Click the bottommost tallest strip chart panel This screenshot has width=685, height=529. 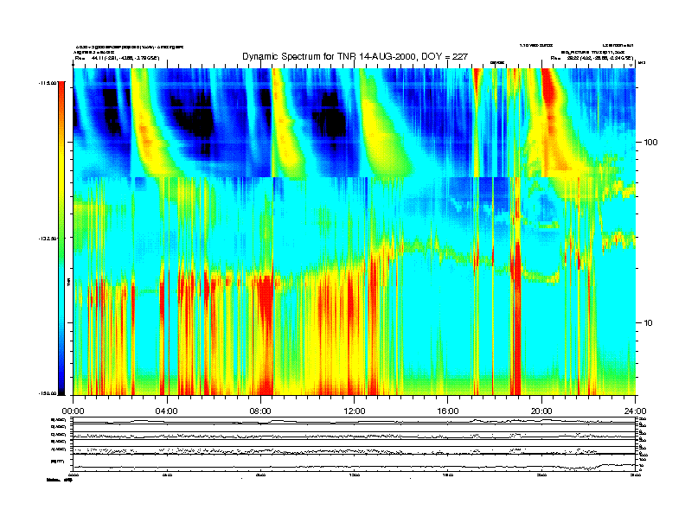355,463
